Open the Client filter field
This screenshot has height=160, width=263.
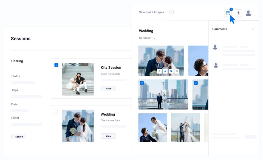click(x=27, y=125)
